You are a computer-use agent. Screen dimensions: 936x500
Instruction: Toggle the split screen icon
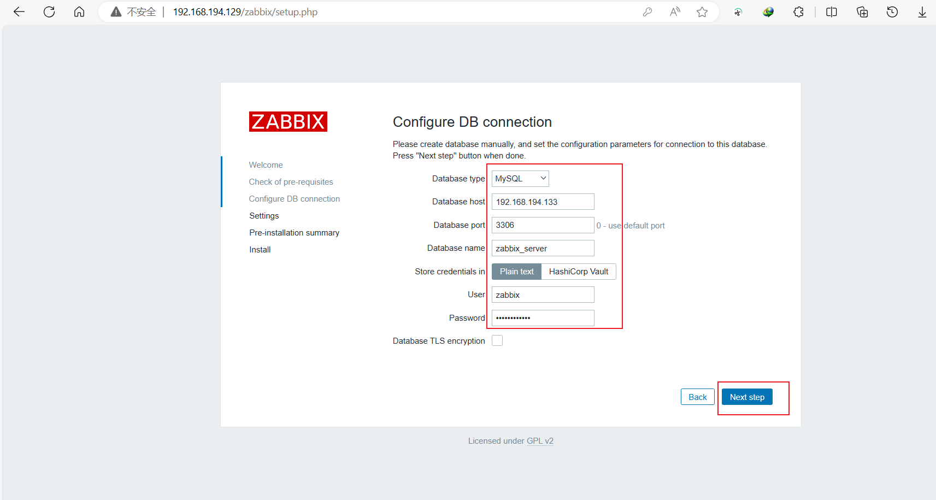(x=832, y=12)
